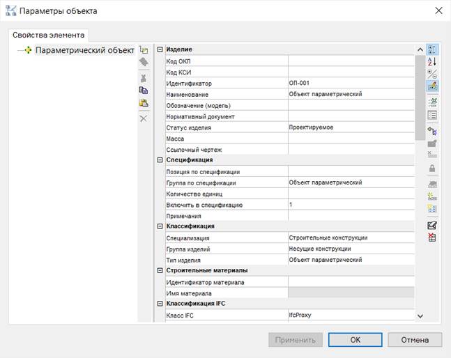Screen dimensions: 451x358
Task: Edit the Идентификатор материала value field
Action: click(x=351, y=282)
